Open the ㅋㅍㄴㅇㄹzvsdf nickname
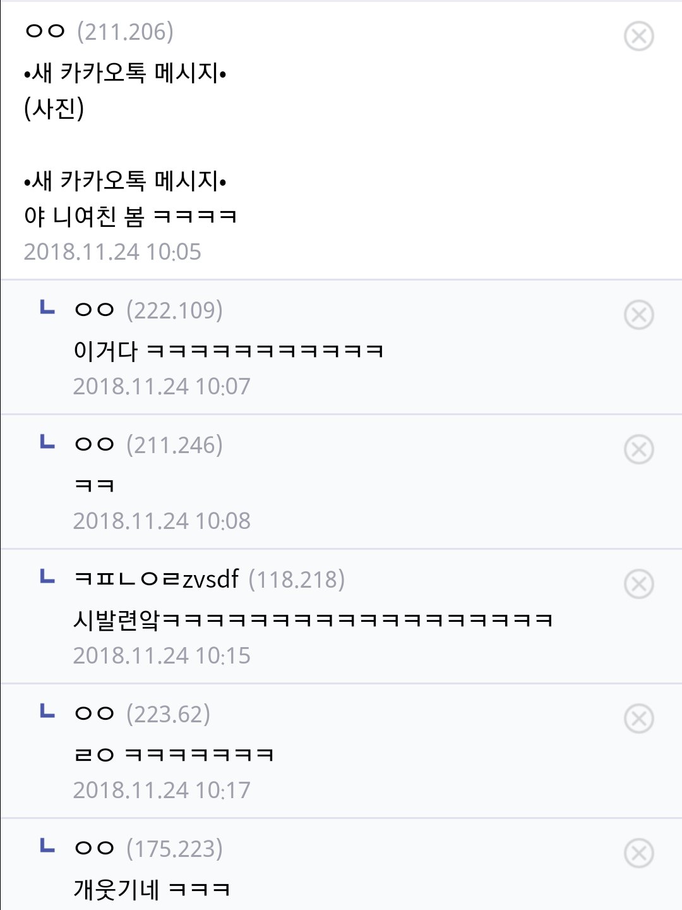Image resolution: width=682 pixels, height=910 pixels. click(157, 579)
